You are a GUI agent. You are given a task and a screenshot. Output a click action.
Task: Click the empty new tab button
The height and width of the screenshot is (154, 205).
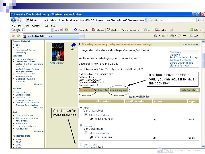pos(82,37)
